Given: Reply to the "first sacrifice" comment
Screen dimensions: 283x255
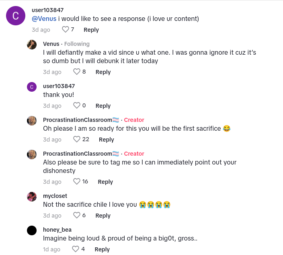Looking at the screenshot, I should 106,140.
